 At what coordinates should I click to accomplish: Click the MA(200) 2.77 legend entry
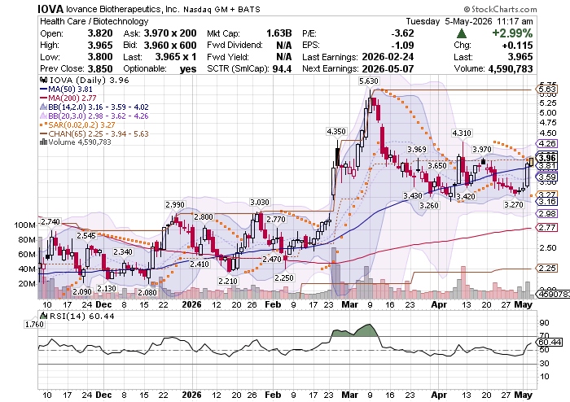68,98
